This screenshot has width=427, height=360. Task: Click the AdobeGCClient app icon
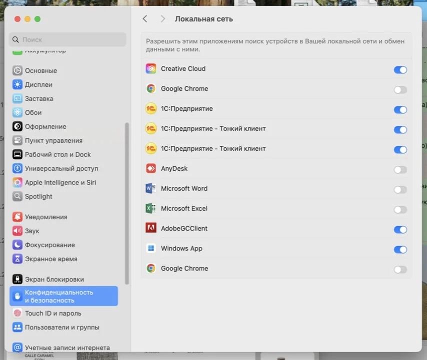coord(151,228)
